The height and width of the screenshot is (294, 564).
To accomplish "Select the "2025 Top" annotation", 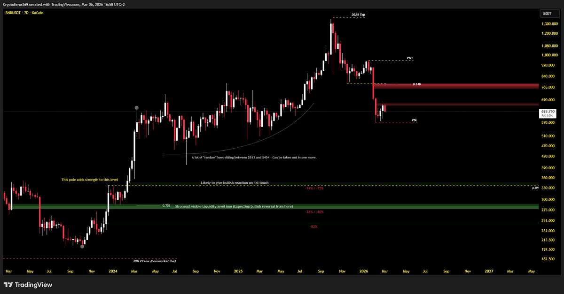I will coord(359,15).
